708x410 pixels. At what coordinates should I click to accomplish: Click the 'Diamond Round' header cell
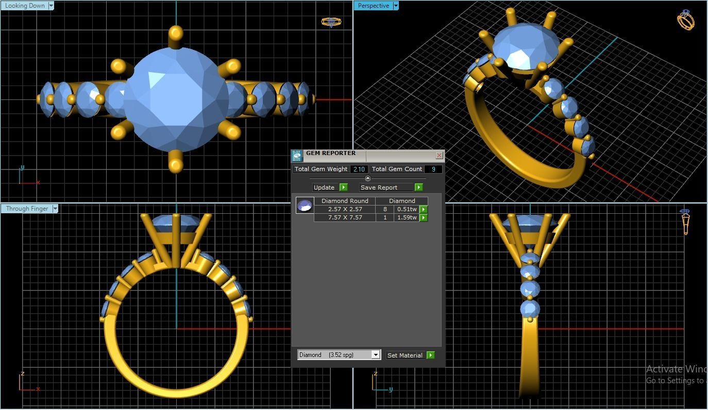click(345, 201)
